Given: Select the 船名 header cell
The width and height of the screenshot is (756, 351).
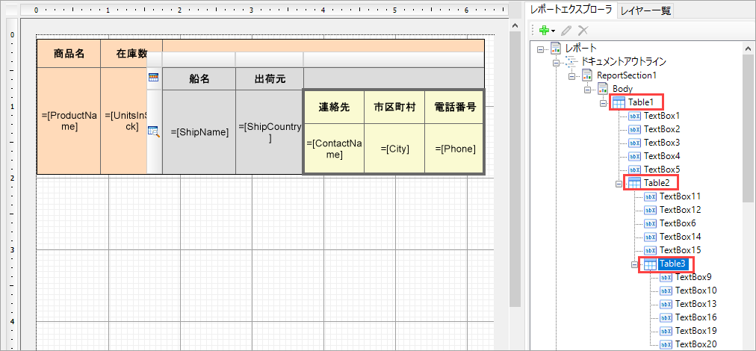Looking at the screenshot, I should click(x=199, y=79).
